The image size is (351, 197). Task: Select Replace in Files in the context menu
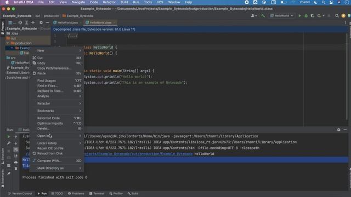click(57, 91)
